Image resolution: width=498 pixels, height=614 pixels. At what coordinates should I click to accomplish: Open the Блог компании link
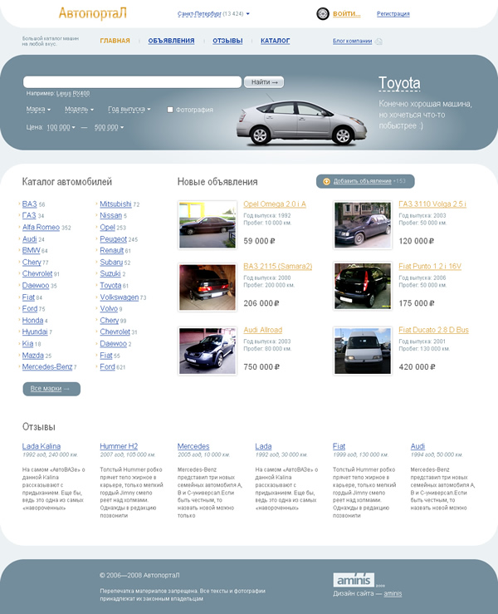(x=353, y=41)
